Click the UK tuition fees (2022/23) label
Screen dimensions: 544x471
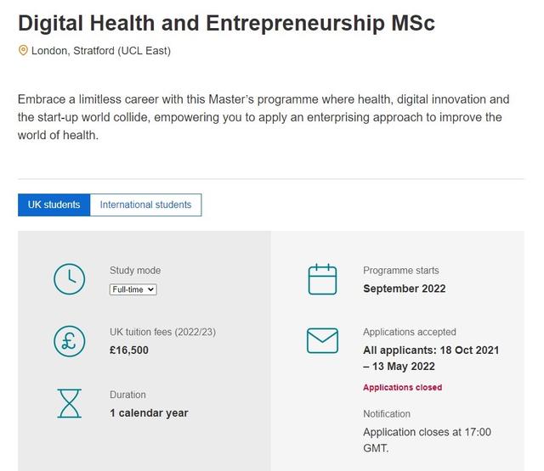pyautogui.click(x=162, y=332)
